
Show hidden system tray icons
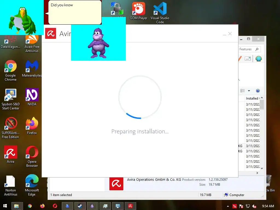(x=228, y=206)
